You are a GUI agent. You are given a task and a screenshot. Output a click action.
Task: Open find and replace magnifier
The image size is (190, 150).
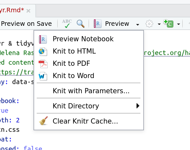pyautogui.click(x=81, y=24)
